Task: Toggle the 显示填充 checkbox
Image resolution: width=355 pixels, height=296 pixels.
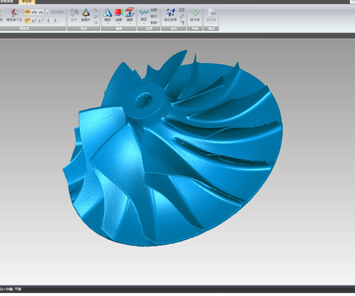Action: click(x=48, y=11)
